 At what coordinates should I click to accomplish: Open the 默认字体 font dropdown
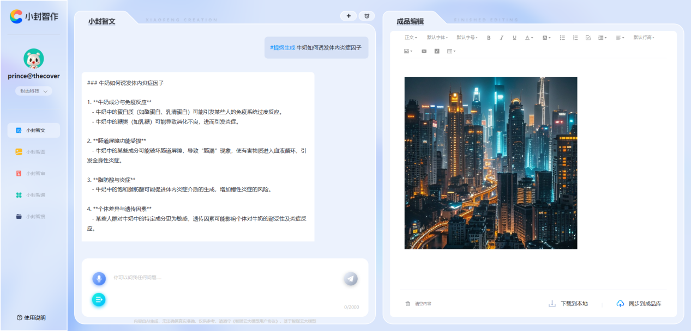pos(437,38)
